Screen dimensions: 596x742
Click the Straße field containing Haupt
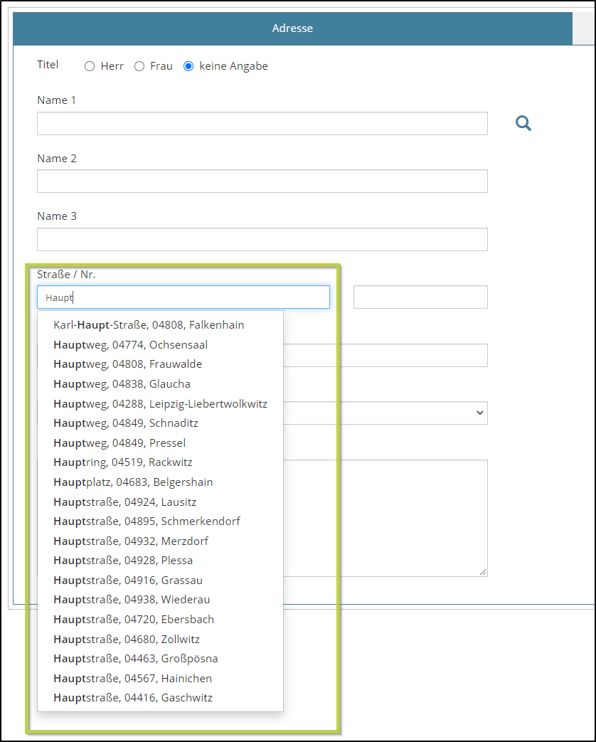(x=183, y=297)
